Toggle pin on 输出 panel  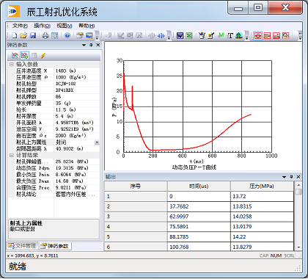tap(291, 177)
